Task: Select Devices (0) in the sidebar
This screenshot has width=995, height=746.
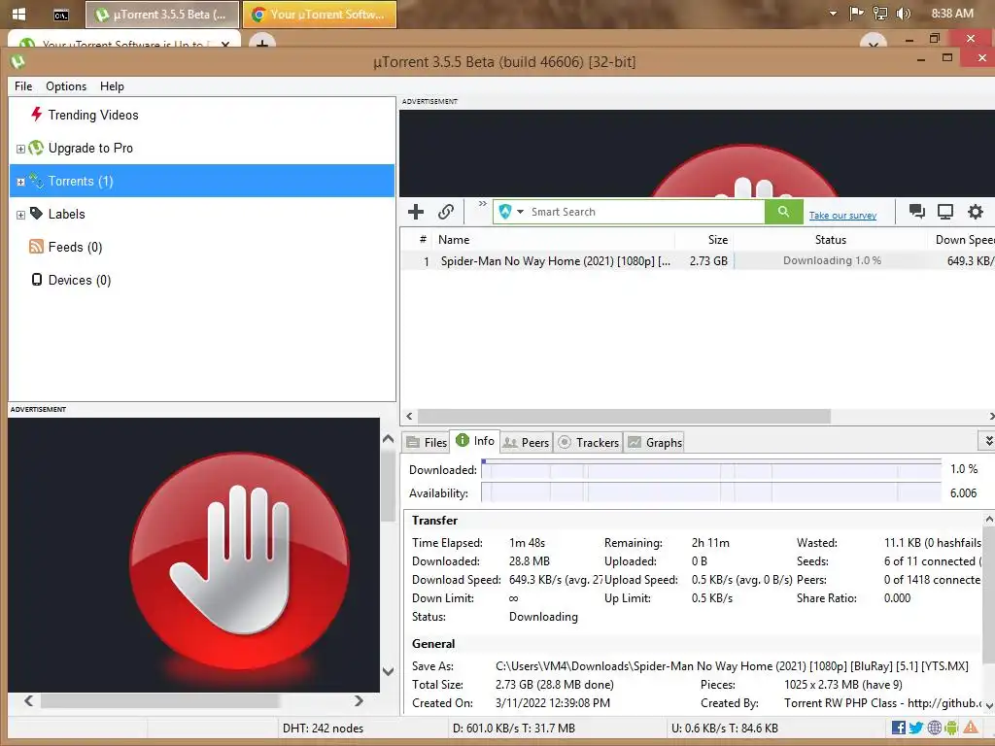Action: [80, 280]
